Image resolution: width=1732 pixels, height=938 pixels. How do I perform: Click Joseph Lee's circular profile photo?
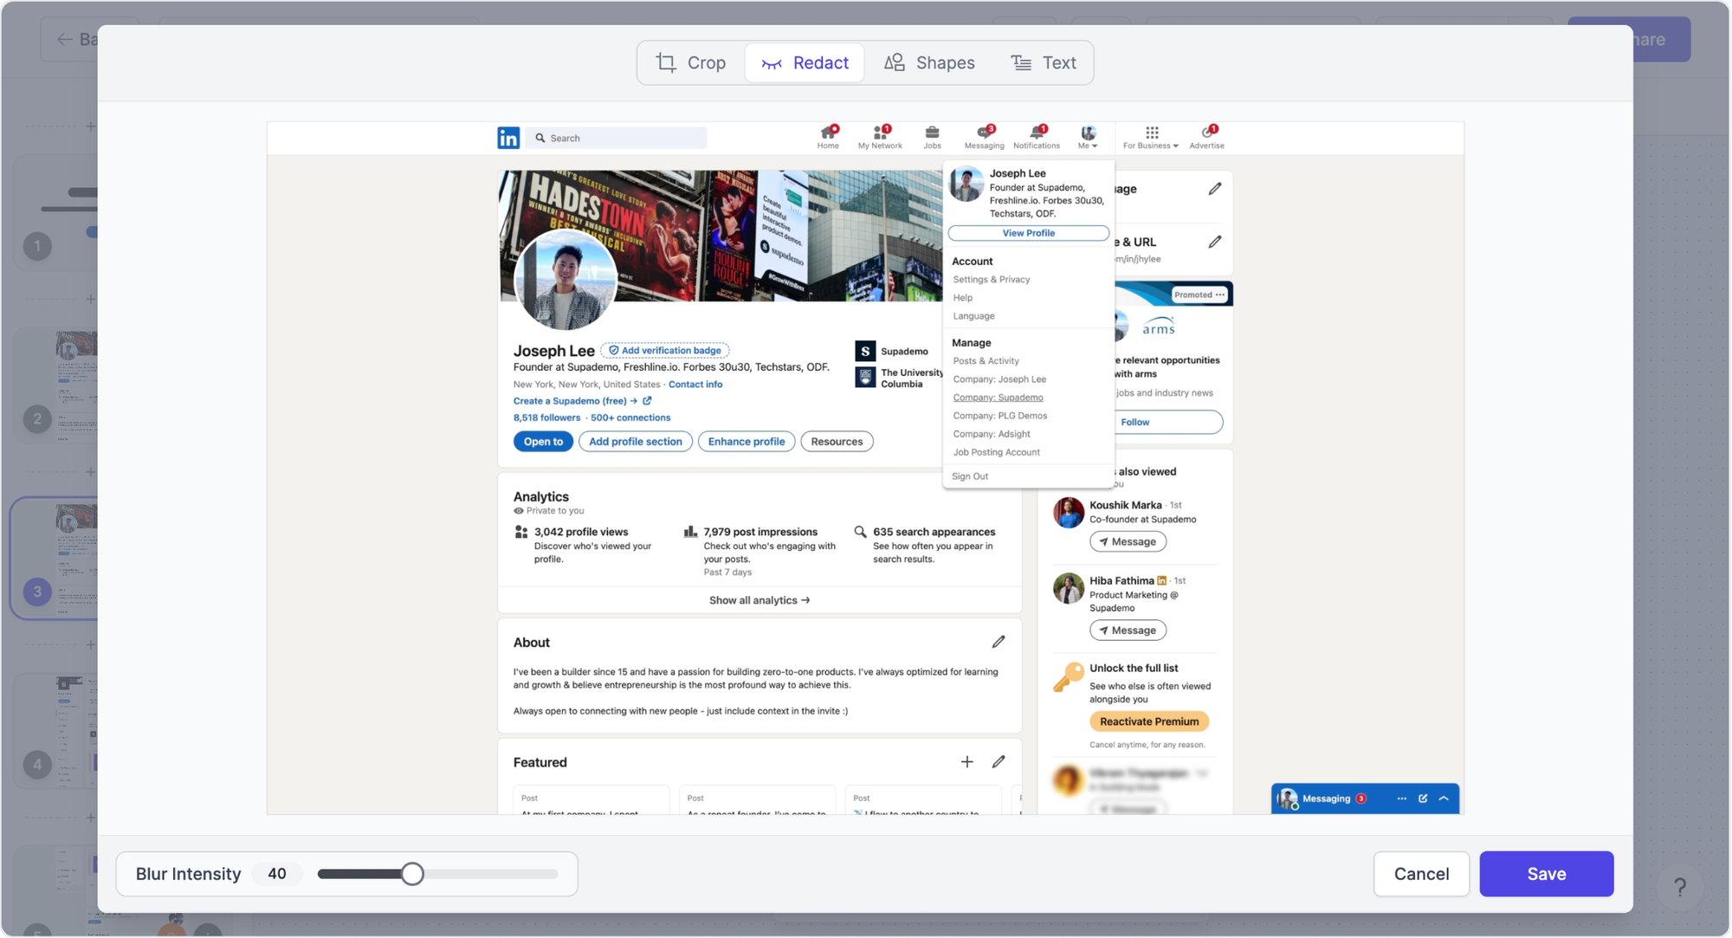(565, 281)
